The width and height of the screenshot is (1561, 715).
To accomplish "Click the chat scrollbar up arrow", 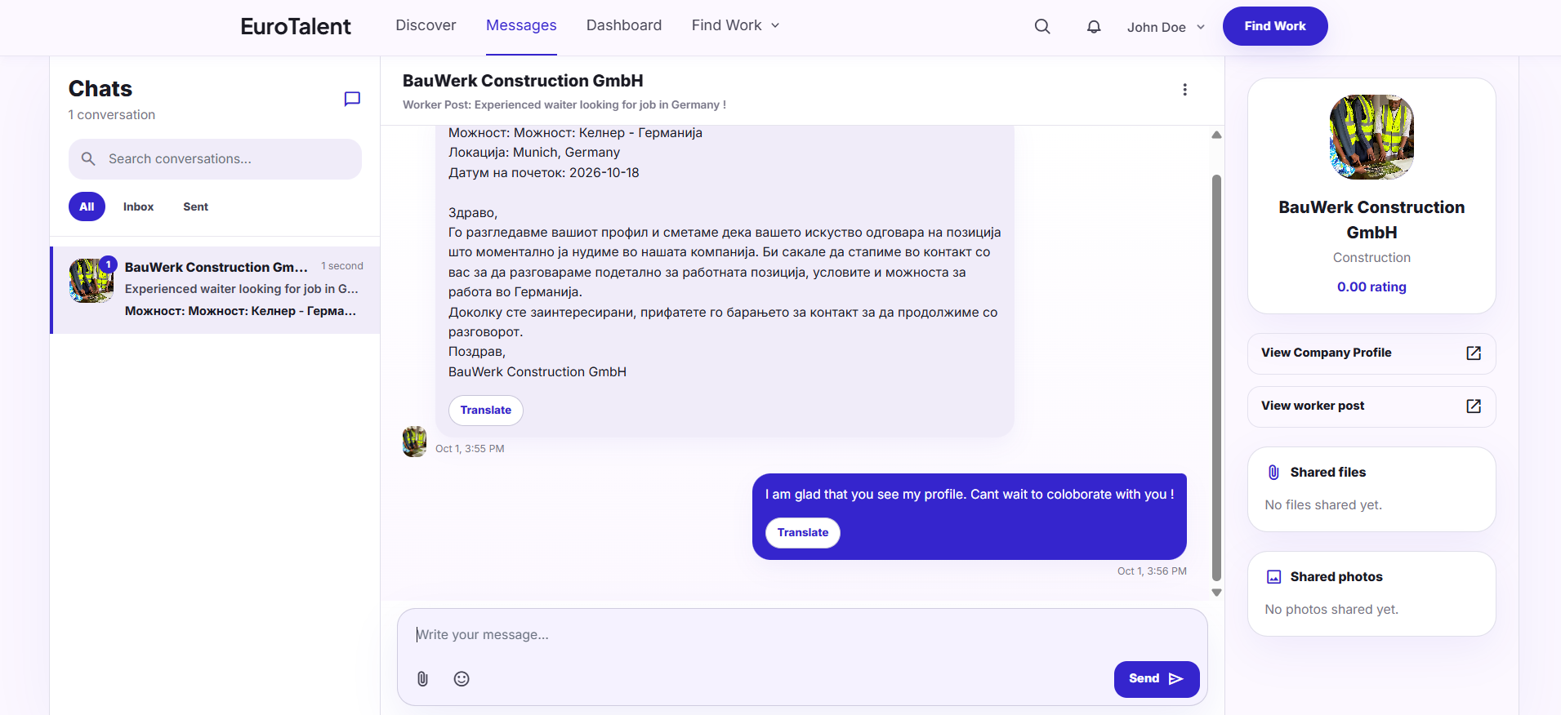I will 1216,135.
